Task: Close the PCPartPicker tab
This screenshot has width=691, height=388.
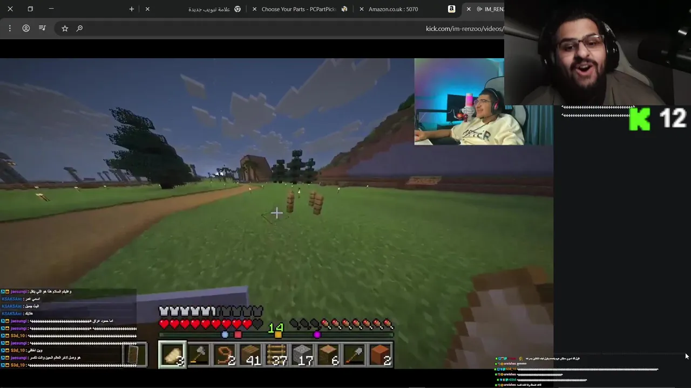Action: pyautogui.click(x=255, y=9)
